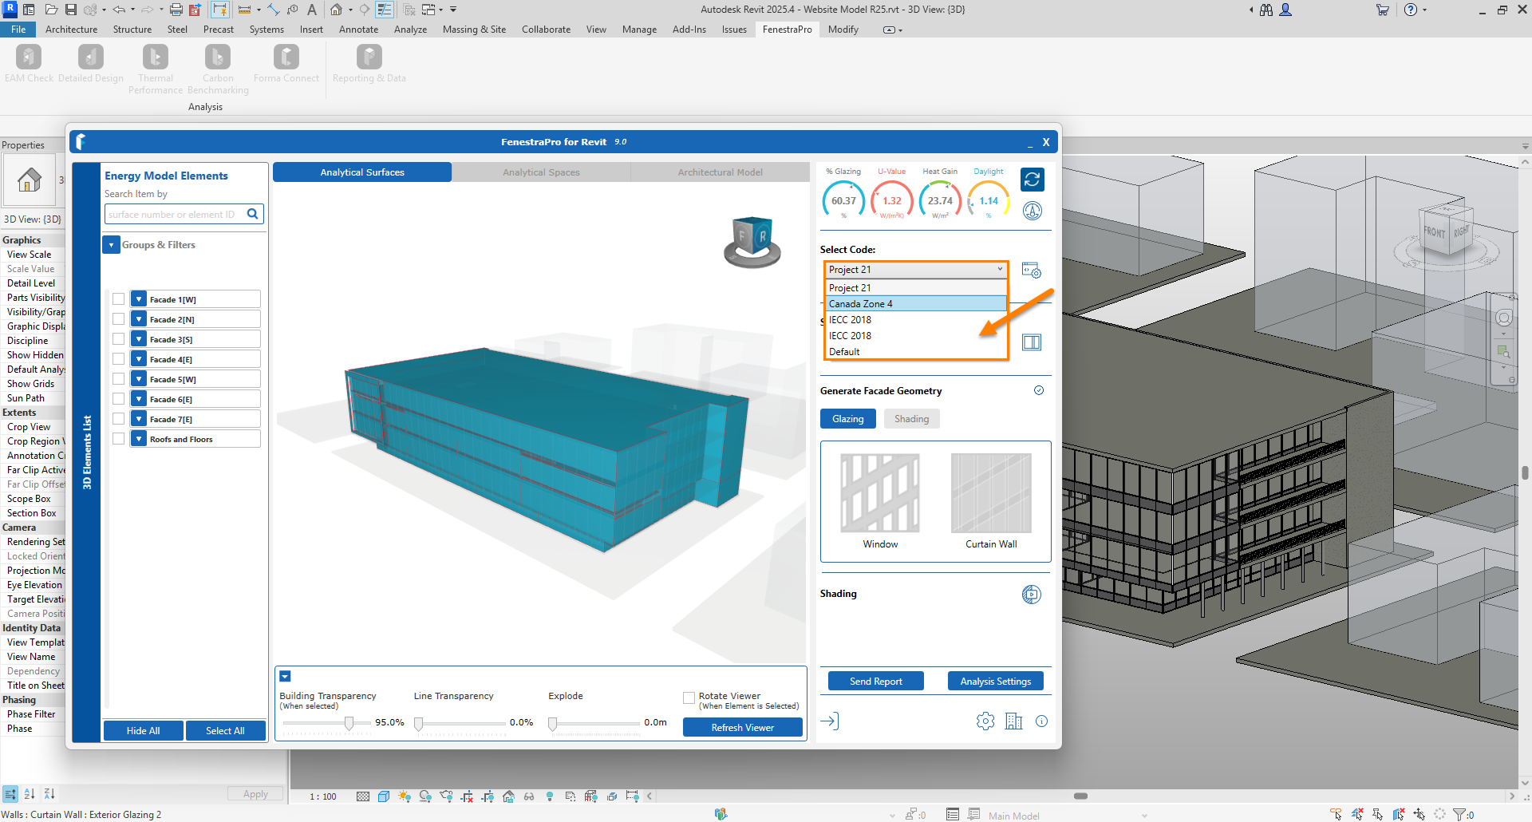Open the Collaborate ribbon tab
Screen dimensions: 1532x822
[546, 30]
